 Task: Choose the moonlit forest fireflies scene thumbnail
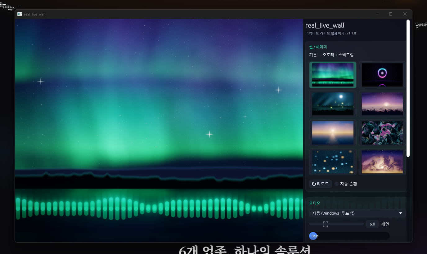pyautogui.click(x=333, y=104)
